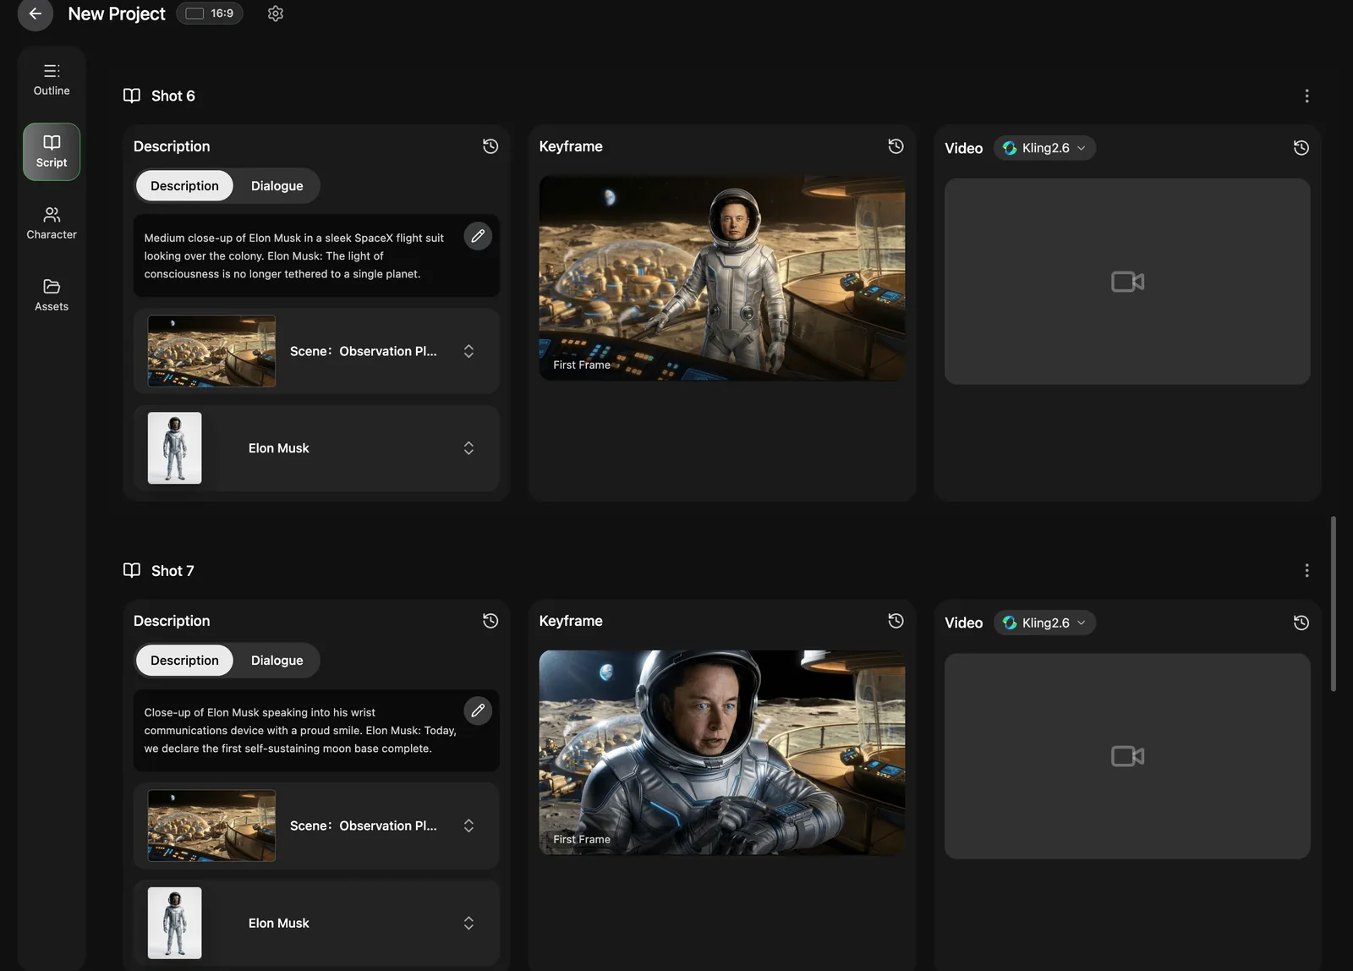Switch Shot 6 to Dialogue tab
Screen dimensions: 1353x971
coord(277,186)
